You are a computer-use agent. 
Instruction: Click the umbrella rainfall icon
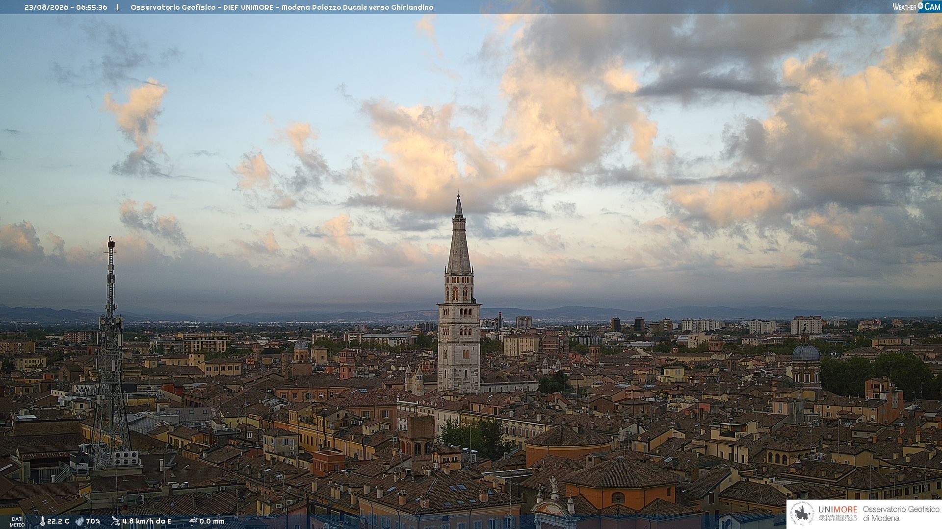pyautogui.click(x=193, y=521)
